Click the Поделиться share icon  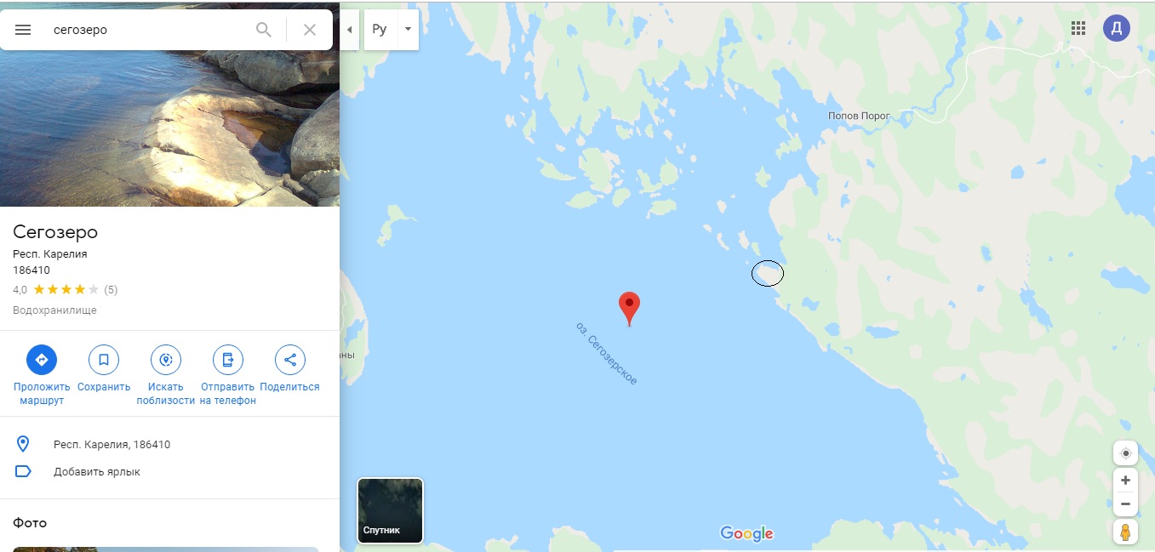290,360
